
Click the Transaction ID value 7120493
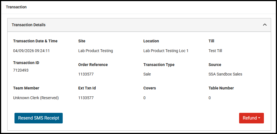coord(21,70)
